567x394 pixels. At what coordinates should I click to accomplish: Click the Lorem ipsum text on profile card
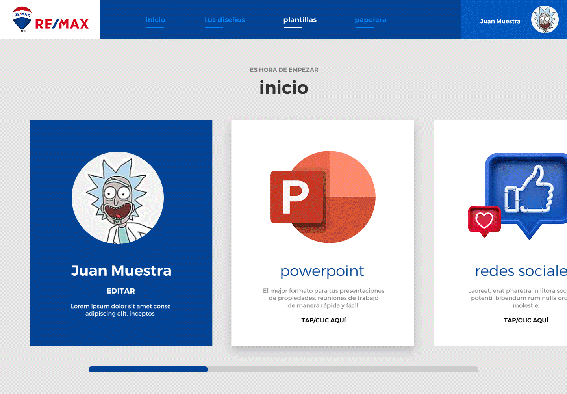click(120, 310)
